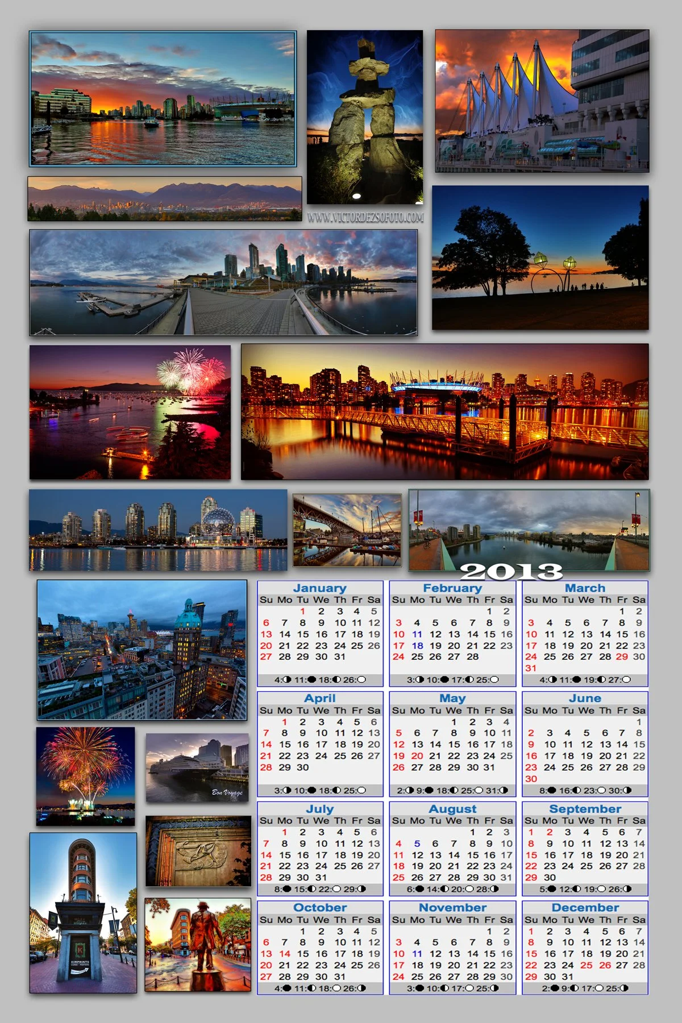The width and height of the screenshot is (682, 1023).
Task: Click September's moon phase row
Action: tap(585, 889)
